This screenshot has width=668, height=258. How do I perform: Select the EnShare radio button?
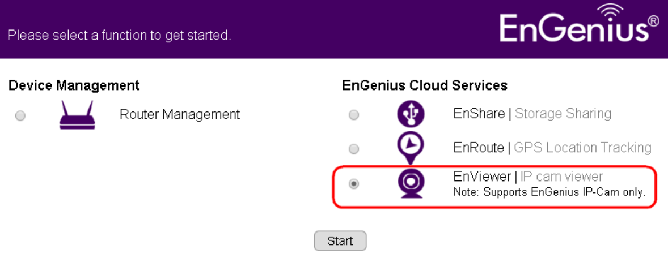click(x=354, y=115)
